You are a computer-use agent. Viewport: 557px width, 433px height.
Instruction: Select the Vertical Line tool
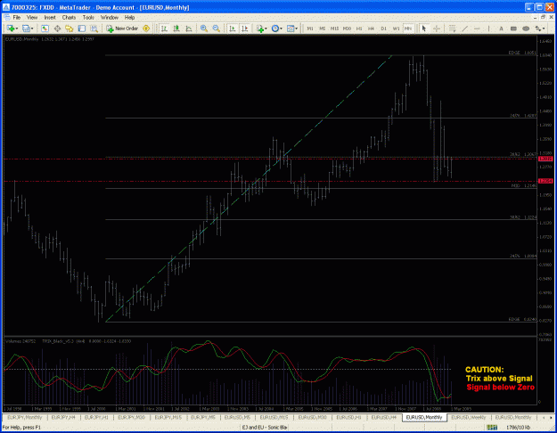(489, 29)
